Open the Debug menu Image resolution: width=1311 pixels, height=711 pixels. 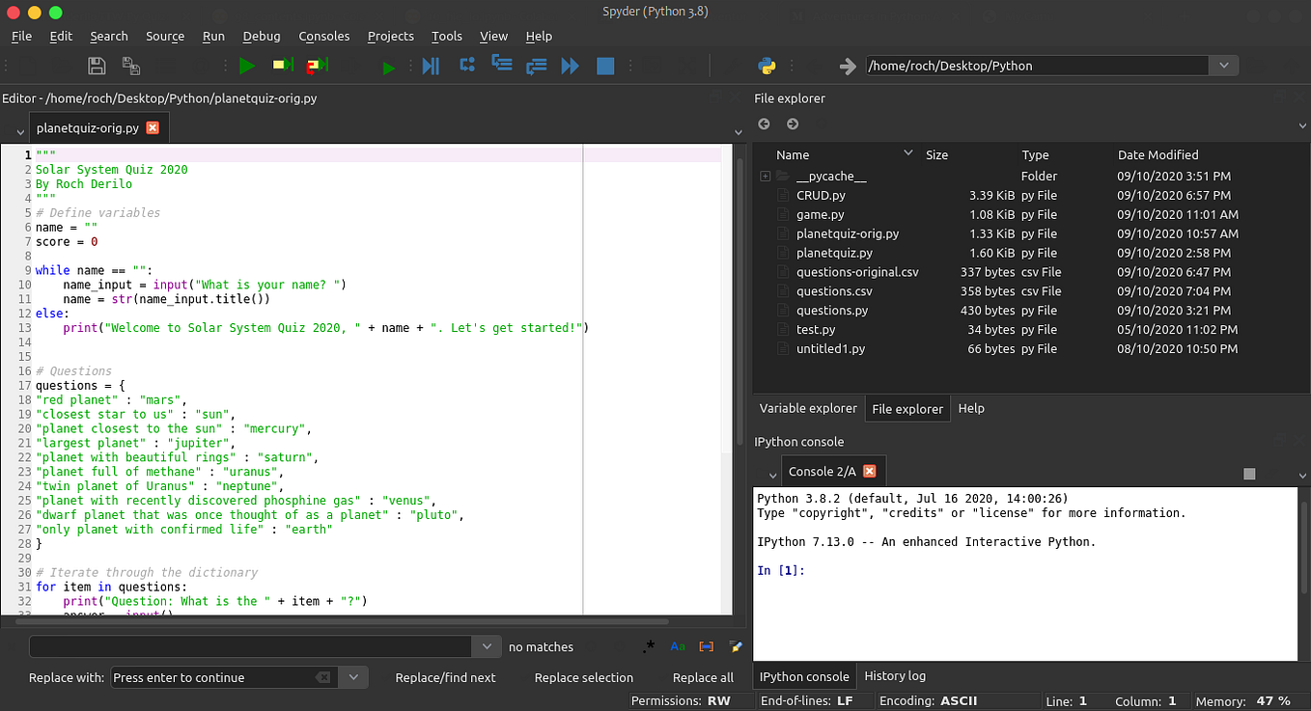click(261, 36)
